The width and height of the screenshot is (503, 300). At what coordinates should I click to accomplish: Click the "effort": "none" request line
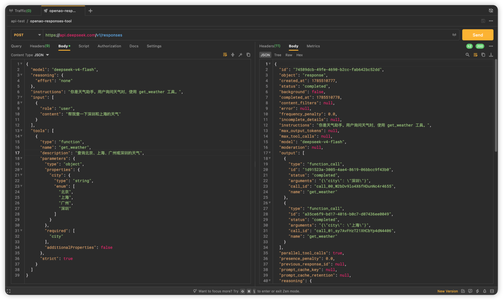pos(54,81)
